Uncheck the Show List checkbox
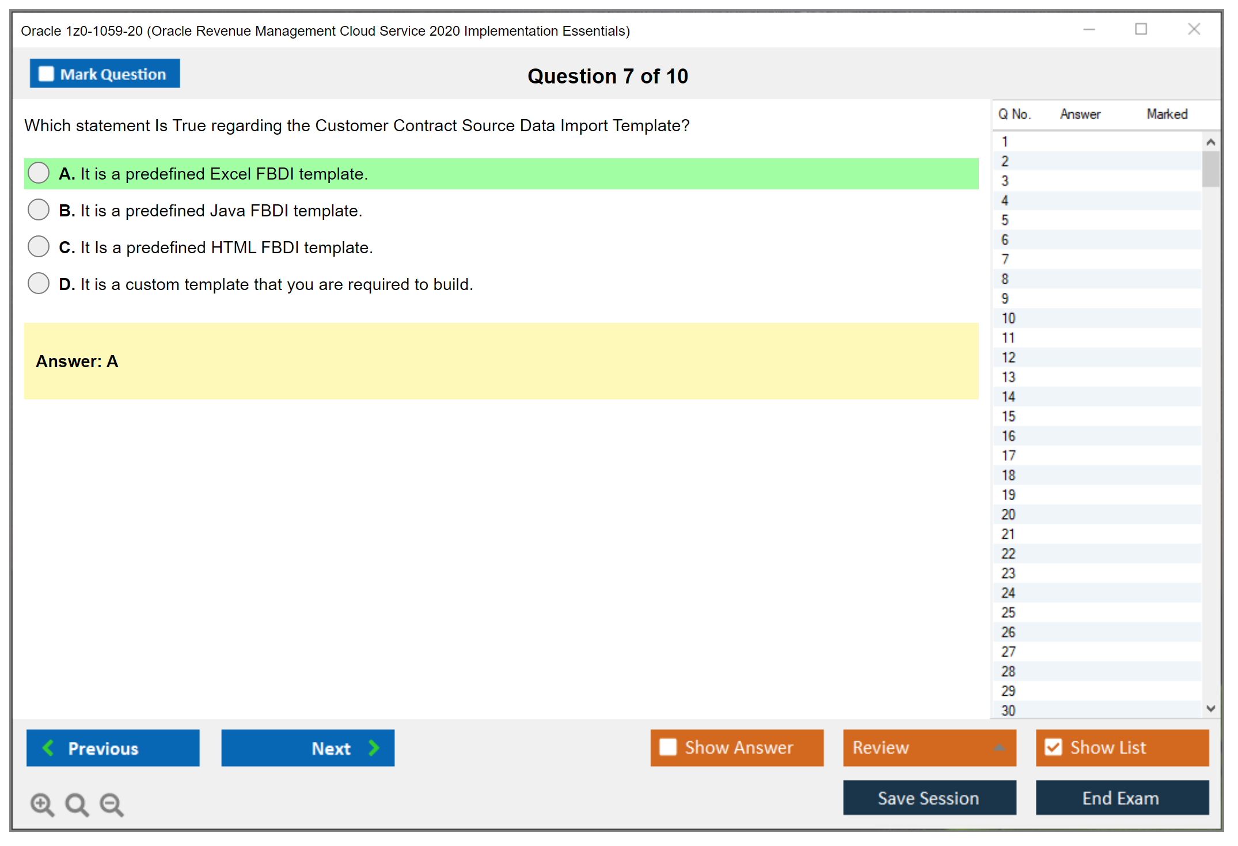Viewport: 1238px width, 846px height. click(1053, 747)
